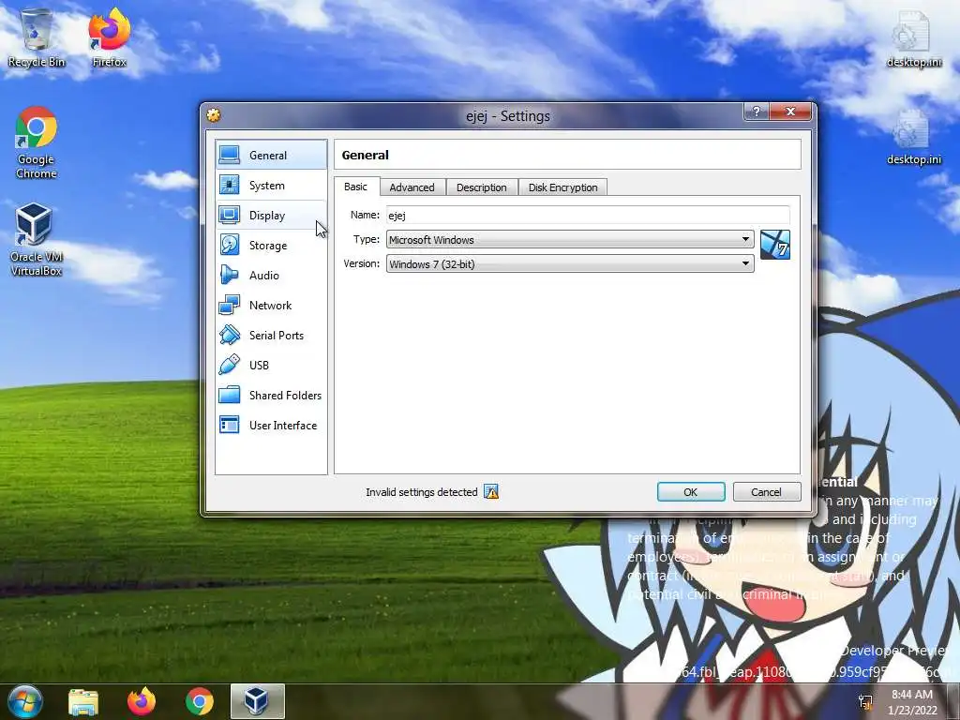Click the taskbar clock showing 8:44 AM
Screen dimensions: 960x720
pos(912,701)
